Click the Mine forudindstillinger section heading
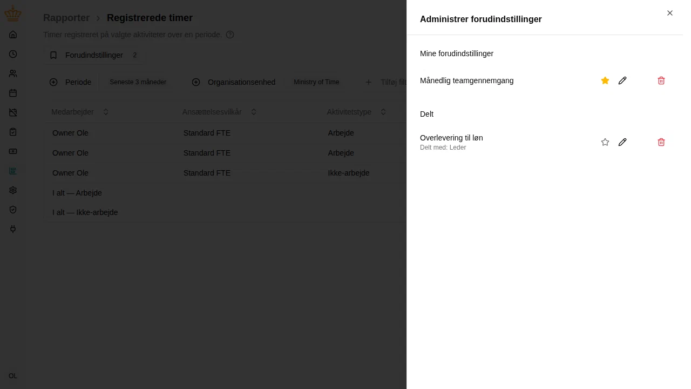This screenshot has width=691, height=389. point(457,53)
